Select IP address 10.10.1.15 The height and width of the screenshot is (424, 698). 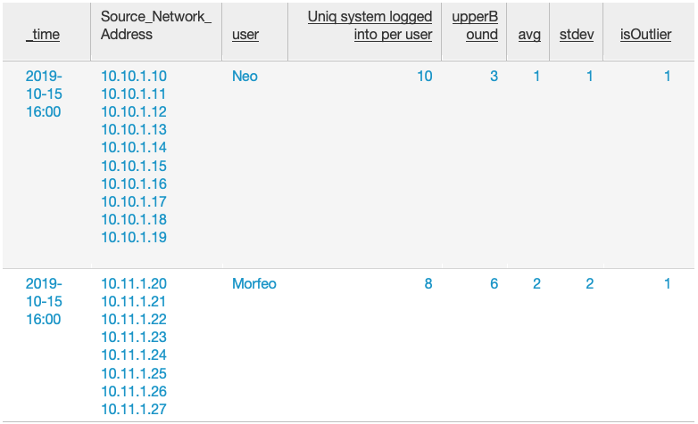pyautogui.click(x=134, y=166)
